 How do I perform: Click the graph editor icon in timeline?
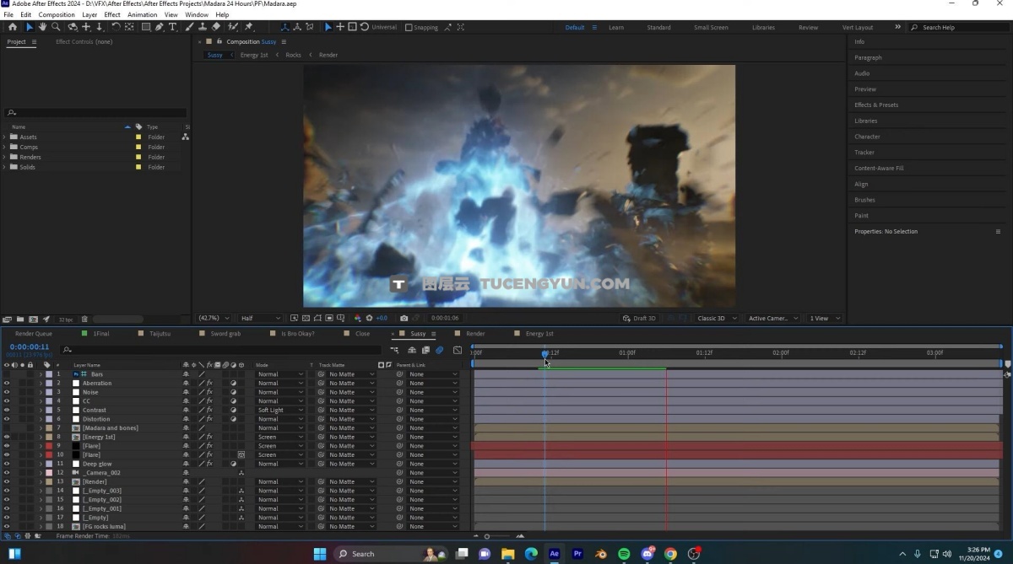(458, 350)
